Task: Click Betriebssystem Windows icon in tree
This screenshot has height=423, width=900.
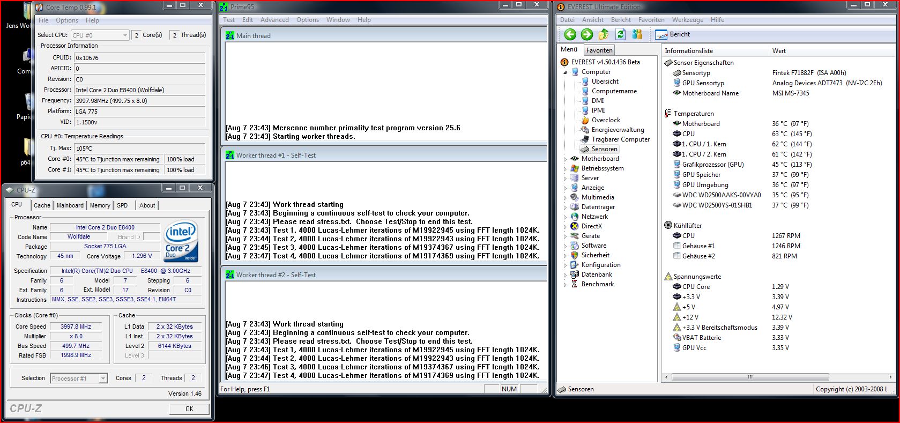Action: (x=575, y=168)
